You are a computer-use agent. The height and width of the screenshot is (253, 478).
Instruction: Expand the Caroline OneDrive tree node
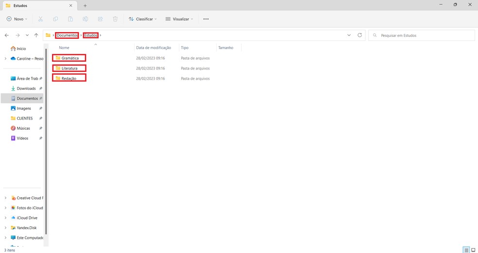tap(5, 59)
